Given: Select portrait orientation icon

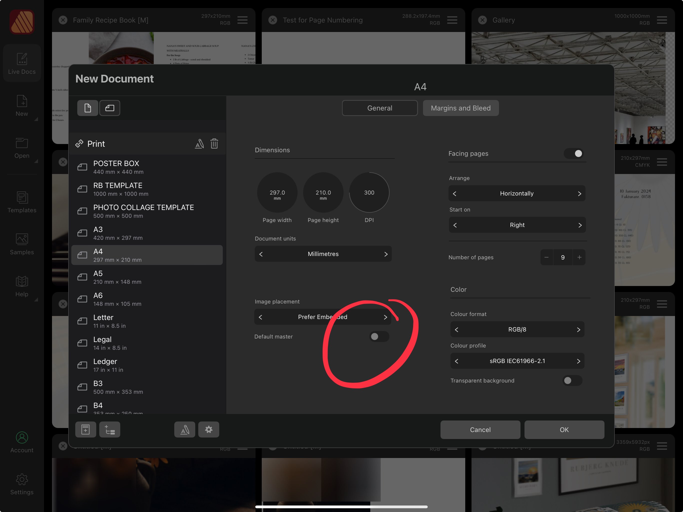Looking at the screenshot, I should click(88, 108).
